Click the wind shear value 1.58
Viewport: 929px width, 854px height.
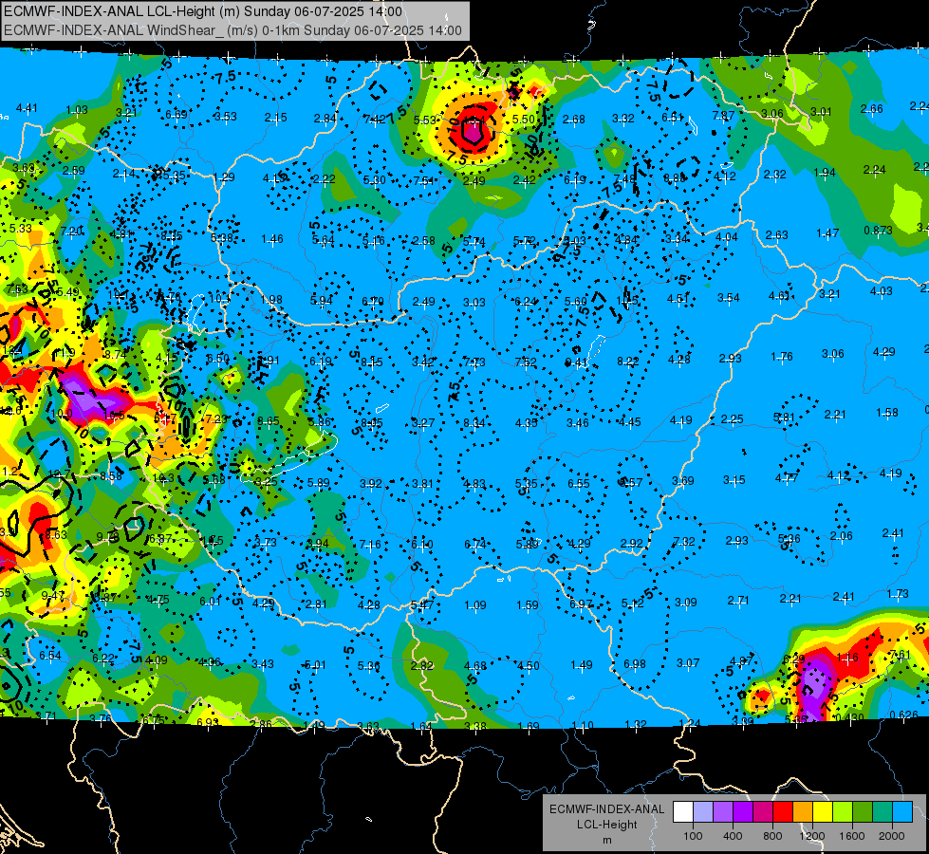click(887, 412)
